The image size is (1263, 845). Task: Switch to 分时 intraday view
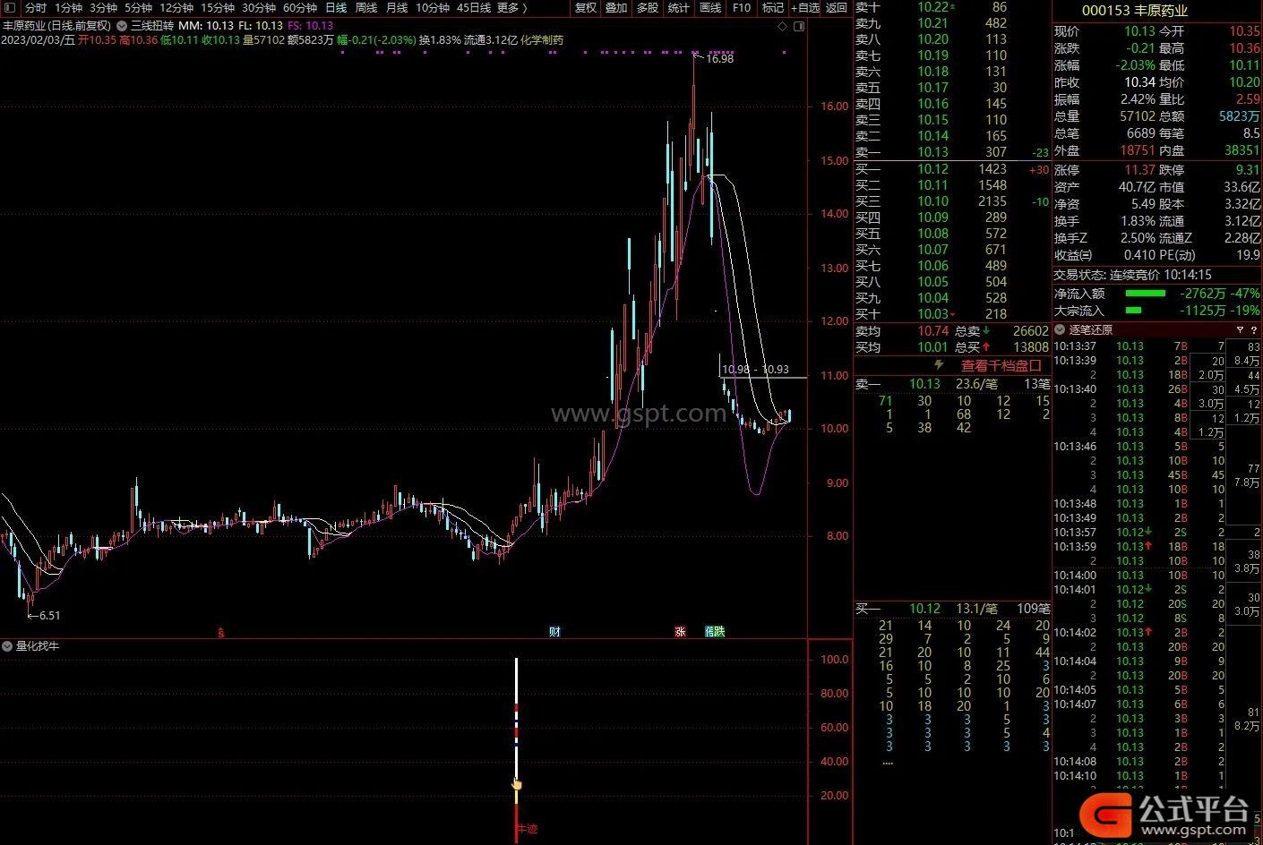(36, 7)
